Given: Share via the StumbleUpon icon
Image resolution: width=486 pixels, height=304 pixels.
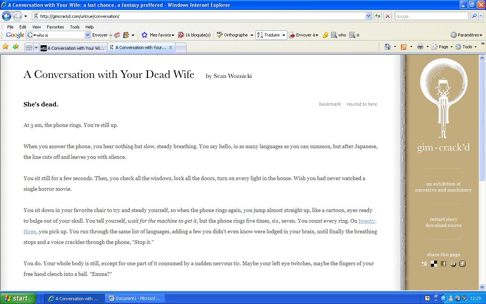Looking at the screenshot, I should [x=453, y=264].
